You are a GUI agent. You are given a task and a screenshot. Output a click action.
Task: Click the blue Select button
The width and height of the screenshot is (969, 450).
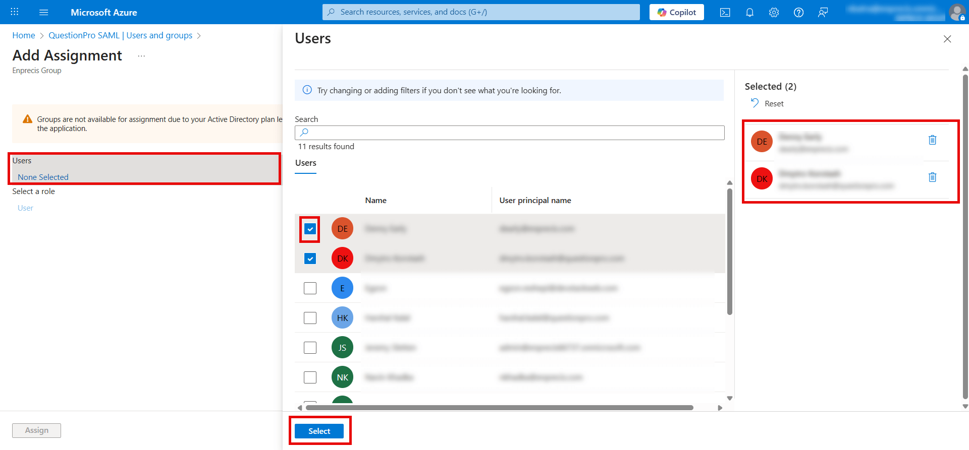(319, 431)
